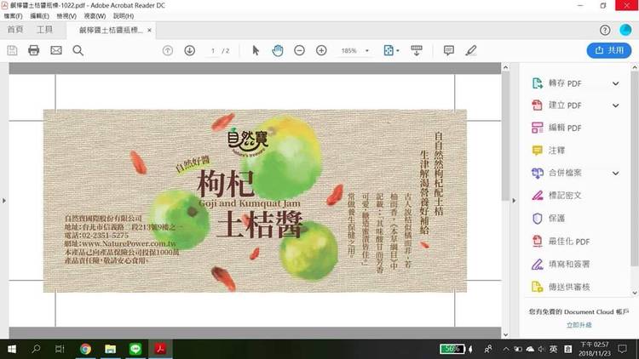The image size is (639, 359).
Task: Select the highlighter pen tool
Action: [x=471, y=51]
